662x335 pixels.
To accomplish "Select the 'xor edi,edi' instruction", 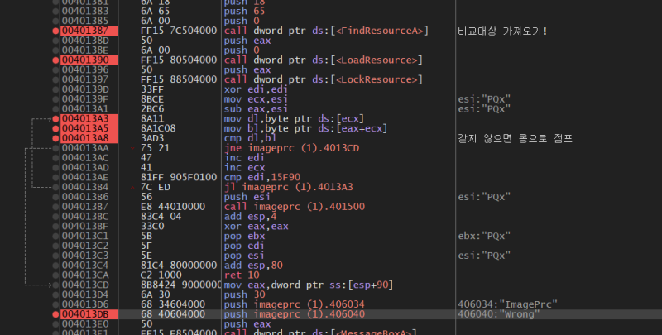I will (256, 89).
